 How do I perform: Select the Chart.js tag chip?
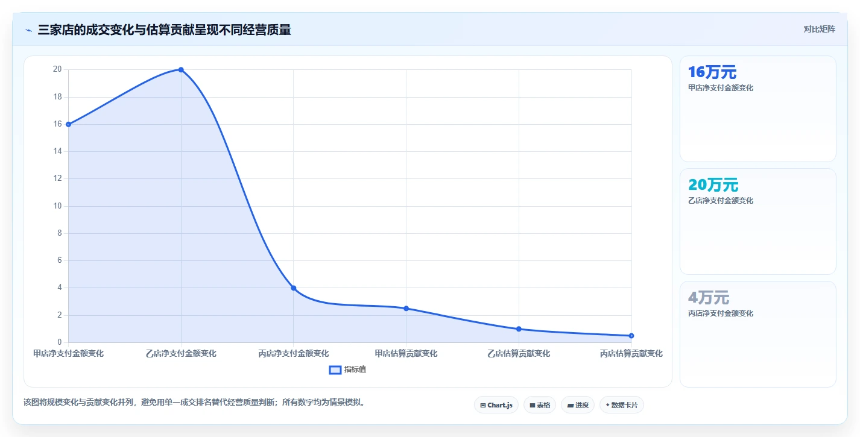point(496,405)
